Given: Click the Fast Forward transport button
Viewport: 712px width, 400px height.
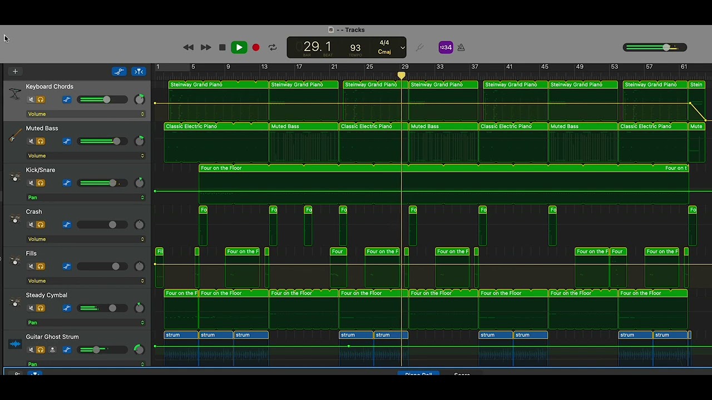Looking at the screenshot, I should 206,48.
